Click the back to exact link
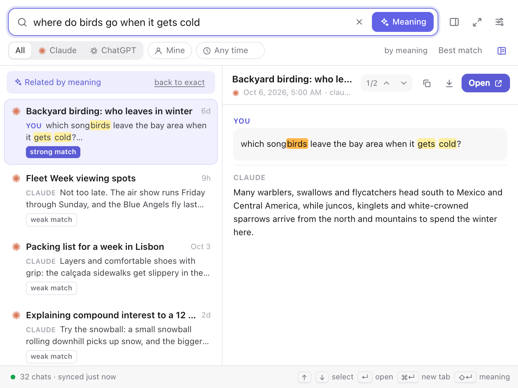Viewport: 518px width, 388px height. click(180, 82)
